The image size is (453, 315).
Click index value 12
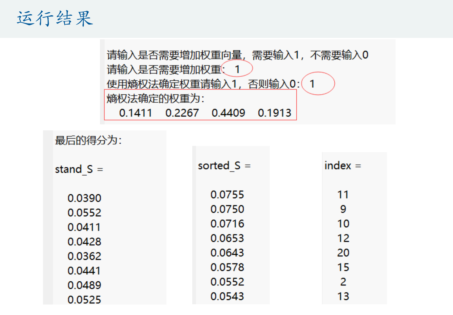click(x=343, y=238)
